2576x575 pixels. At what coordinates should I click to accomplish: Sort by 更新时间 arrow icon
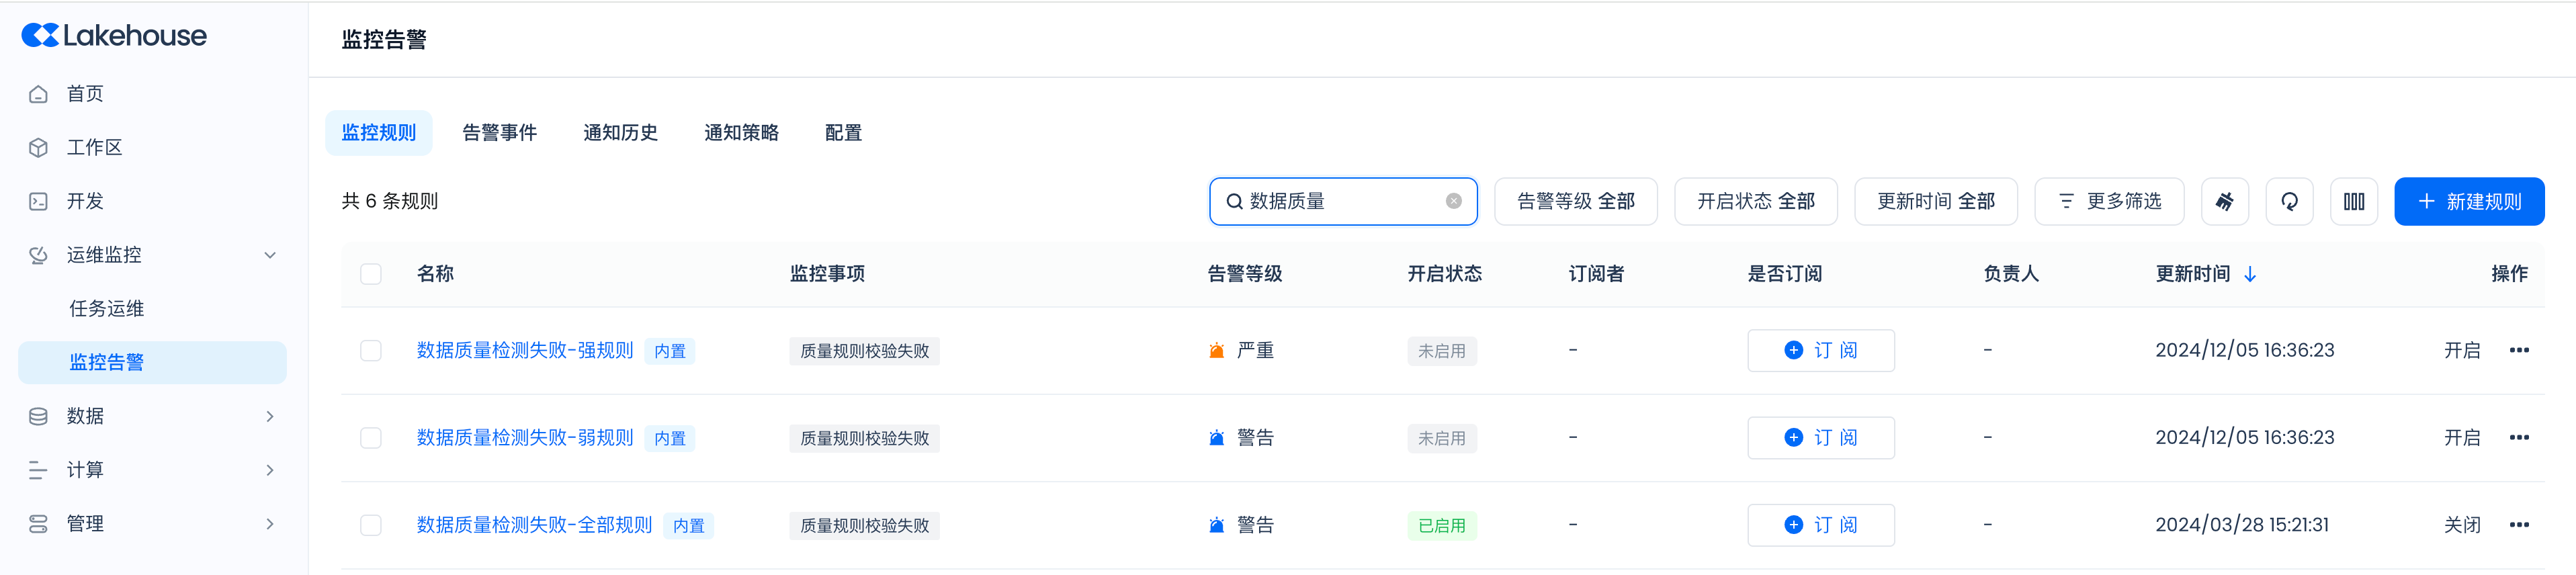2250,274
